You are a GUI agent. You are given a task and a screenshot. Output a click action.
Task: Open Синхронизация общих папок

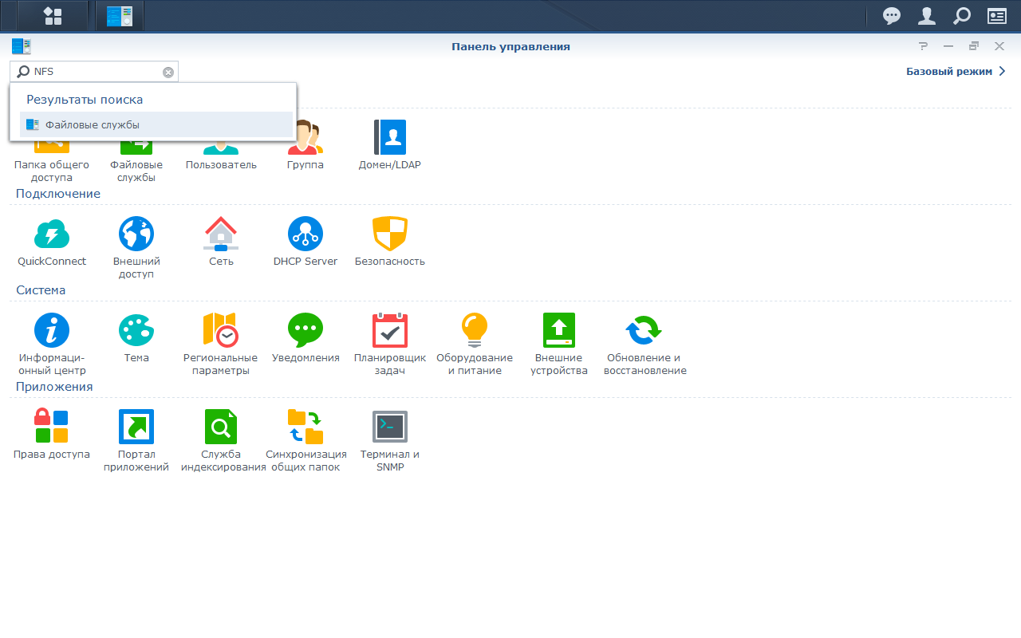point(306,441)
